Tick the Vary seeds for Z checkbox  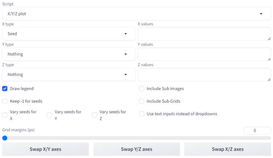tap(95, 115)
